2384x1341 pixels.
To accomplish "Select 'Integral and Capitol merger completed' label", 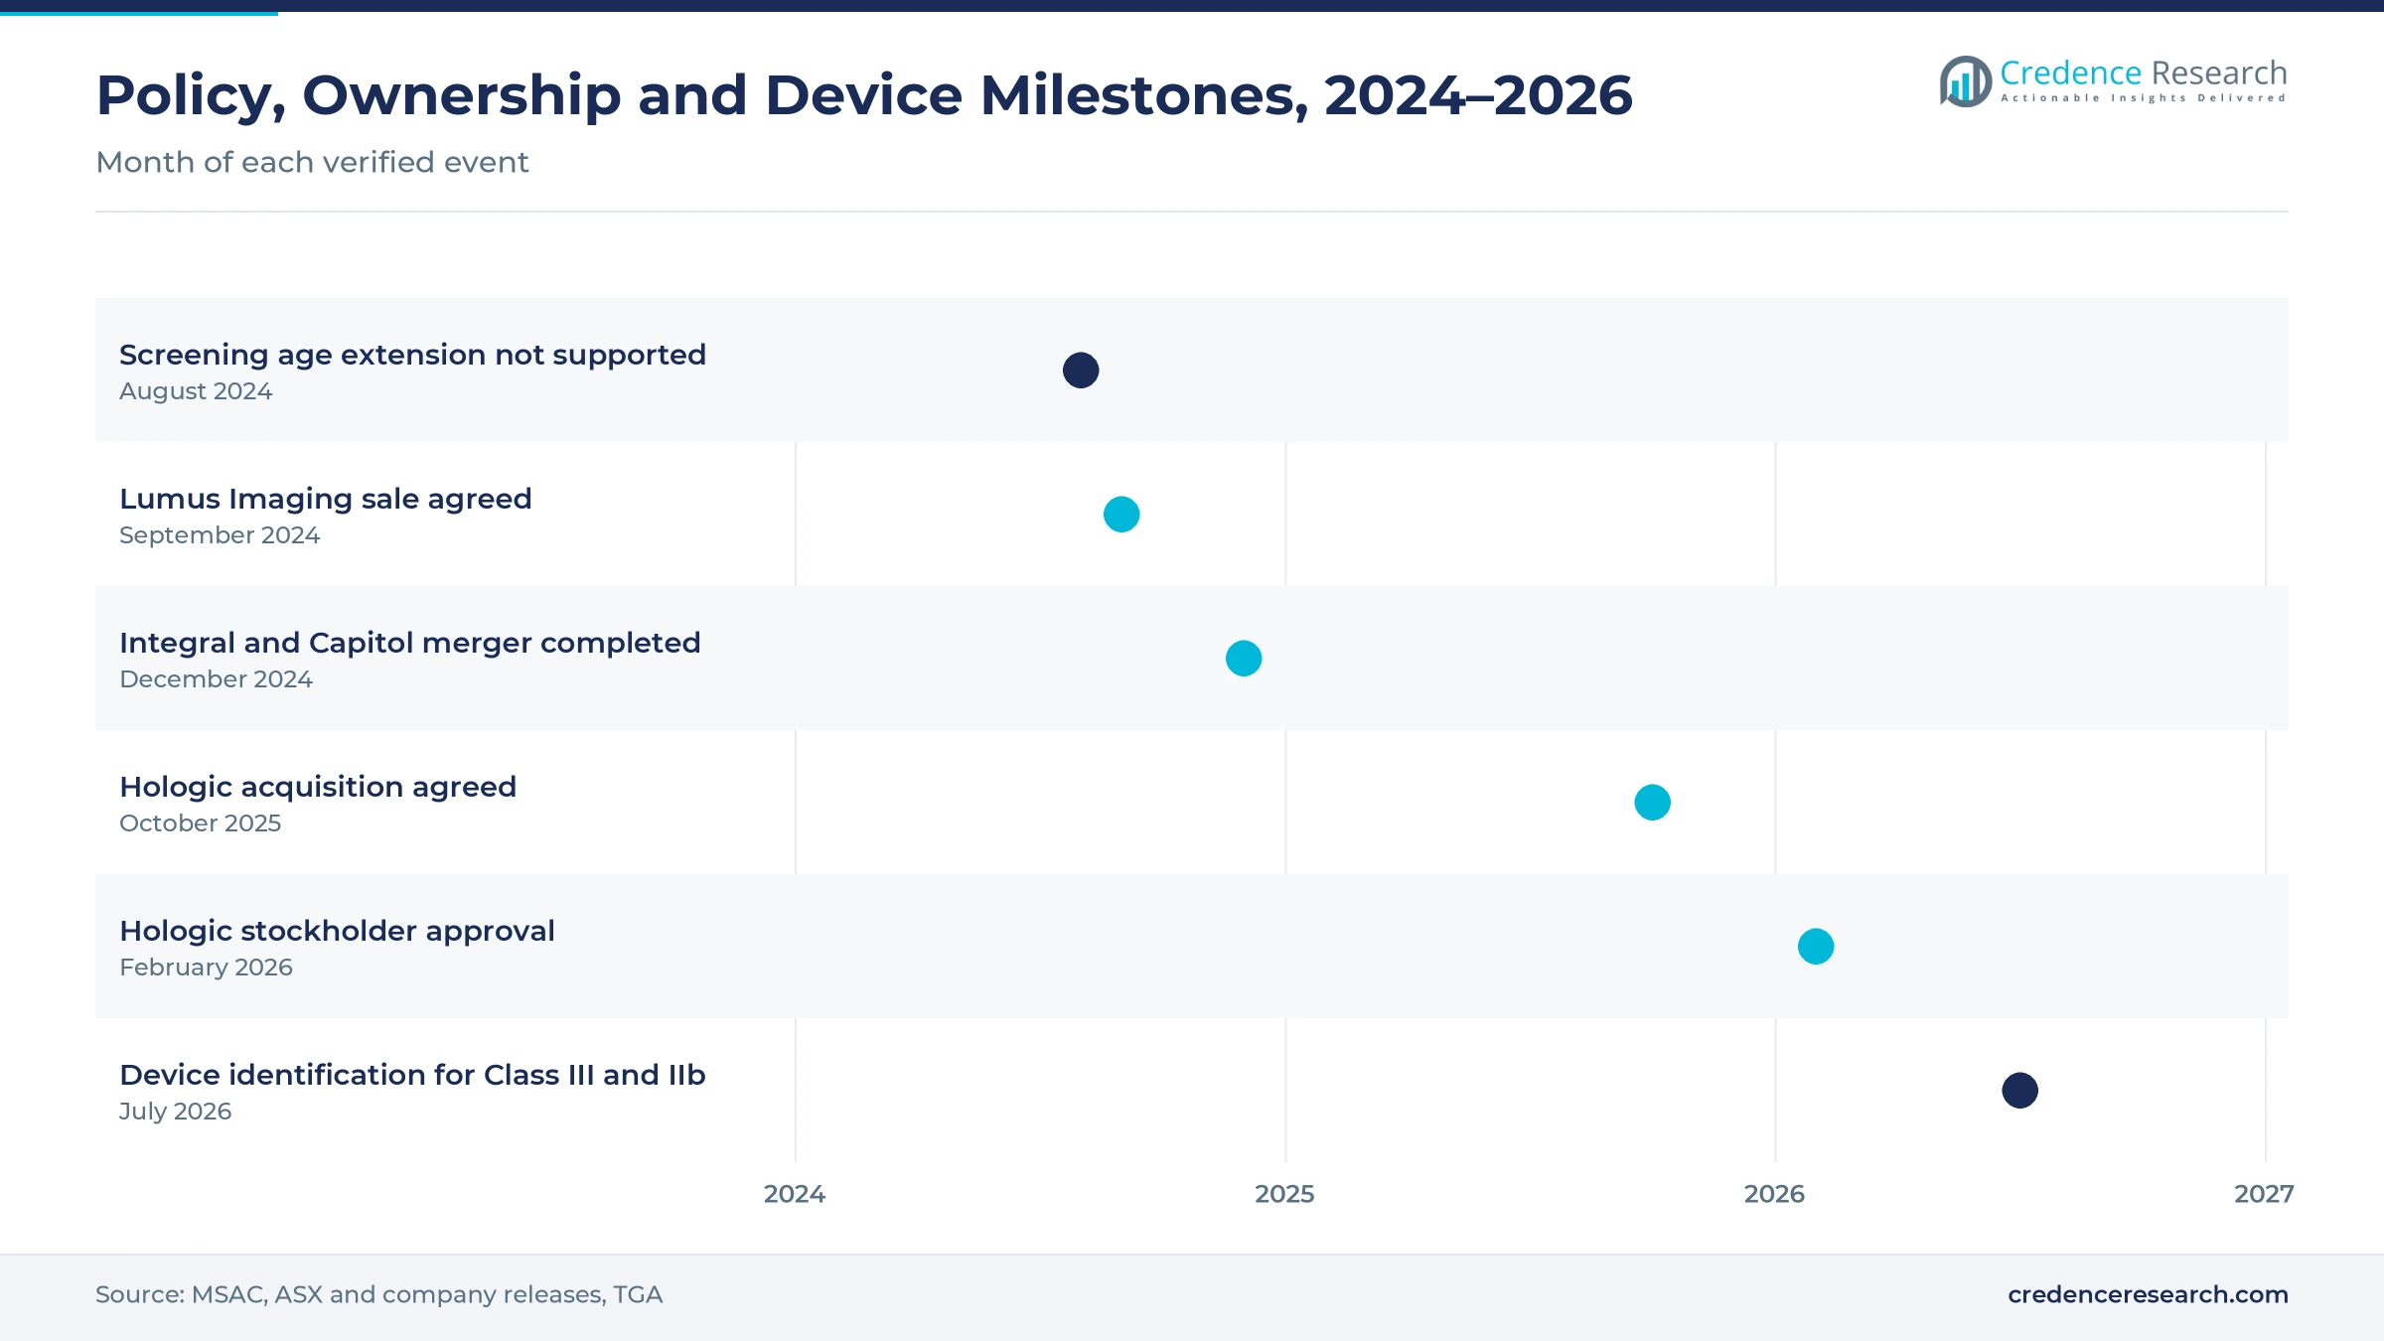I will (x=410, y=643).
